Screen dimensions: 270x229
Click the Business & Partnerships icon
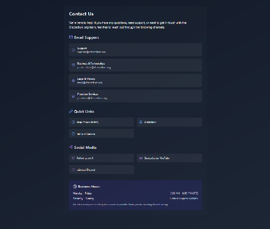coord(73,65)
